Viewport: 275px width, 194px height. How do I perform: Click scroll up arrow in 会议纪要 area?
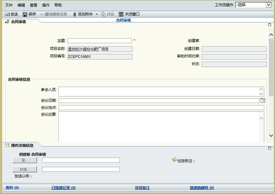pyautogui.click(x=261, y=118)
